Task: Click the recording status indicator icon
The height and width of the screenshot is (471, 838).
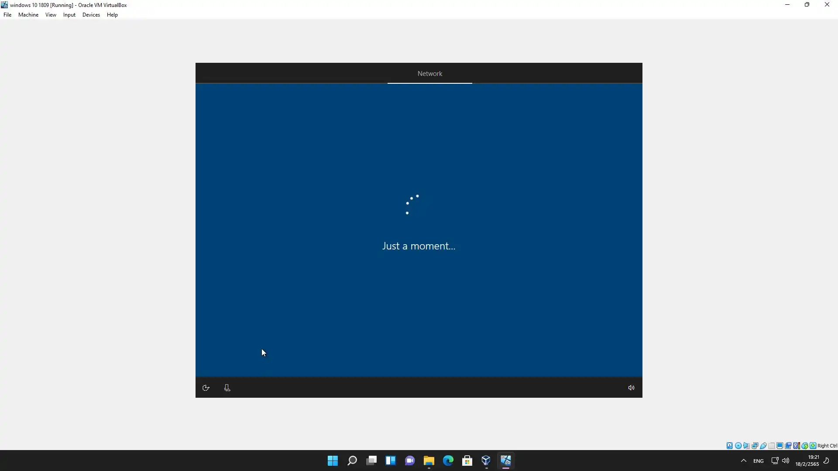Action: tap(788, 446)
